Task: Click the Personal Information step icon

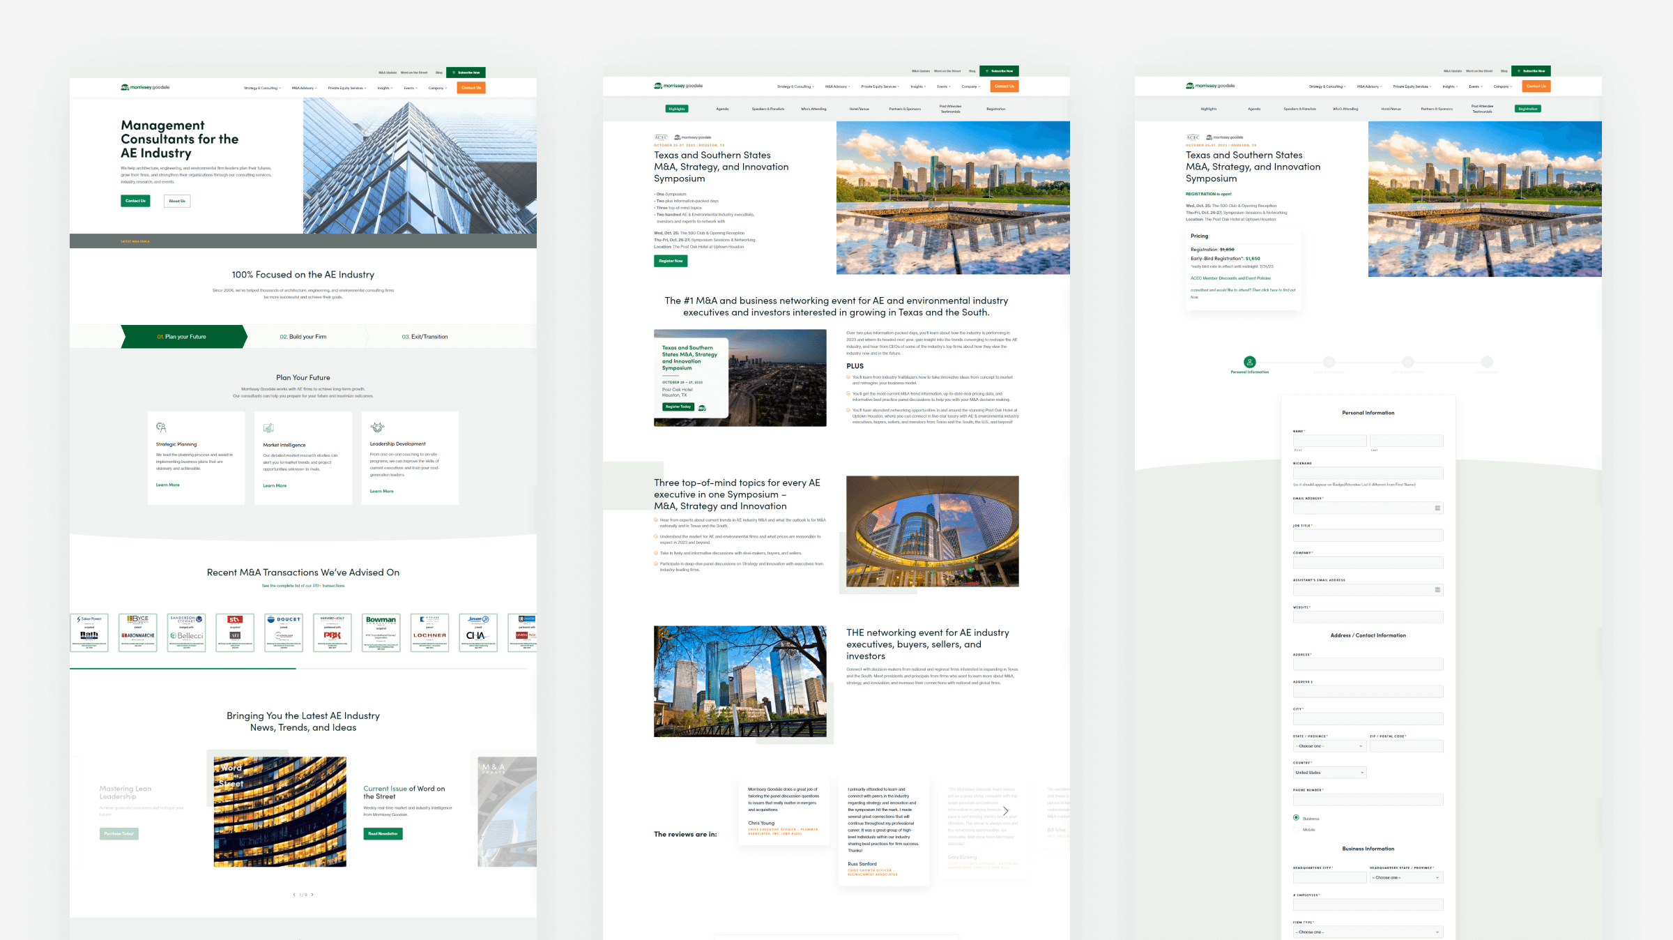Action: (x=1250, y=362)
